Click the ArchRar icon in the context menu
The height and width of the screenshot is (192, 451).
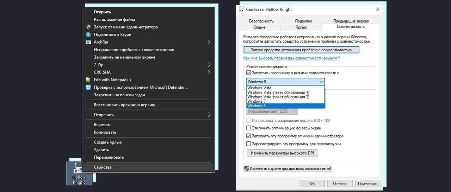(x=88, y=42)
